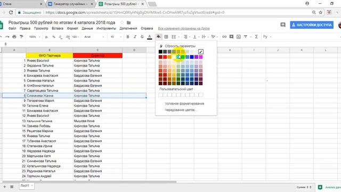Viewport: 341px width, 192px height.
Task: Format as percent button
Action: click(x=54, y=37)
